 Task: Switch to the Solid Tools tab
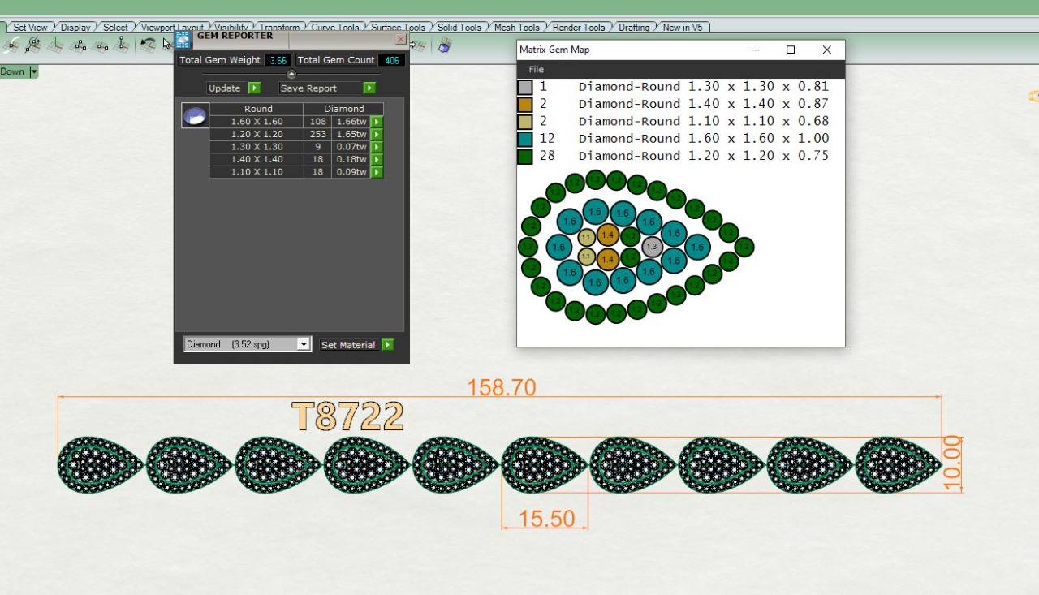(459, 28)
